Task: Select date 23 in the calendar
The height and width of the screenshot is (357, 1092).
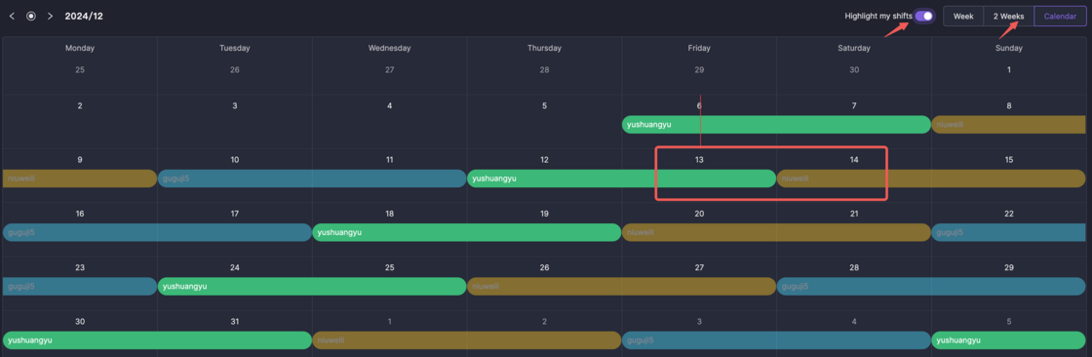Action: (x=79, y=267)
